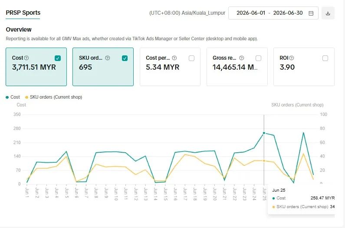This screenshot has width=345, height=228.
Task: Click the 100 right axis value
Action: 323,114
